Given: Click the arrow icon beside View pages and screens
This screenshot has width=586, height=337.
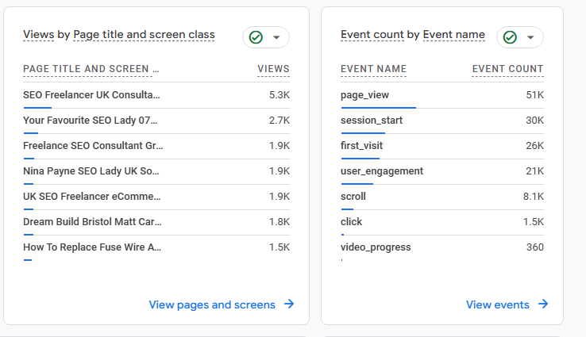Looking at the screenshot, I should point(289,304).
